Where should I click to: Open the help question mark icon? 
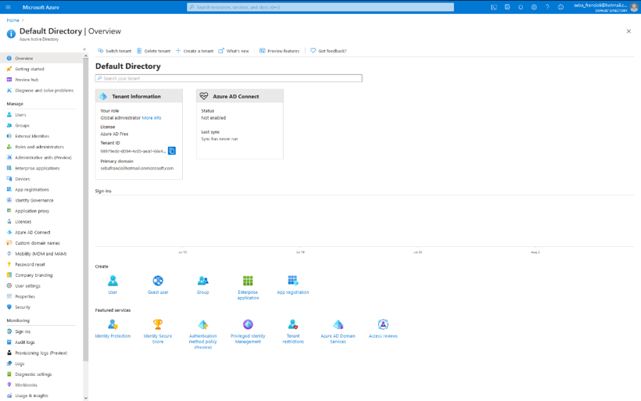click(x=547, y=7)
